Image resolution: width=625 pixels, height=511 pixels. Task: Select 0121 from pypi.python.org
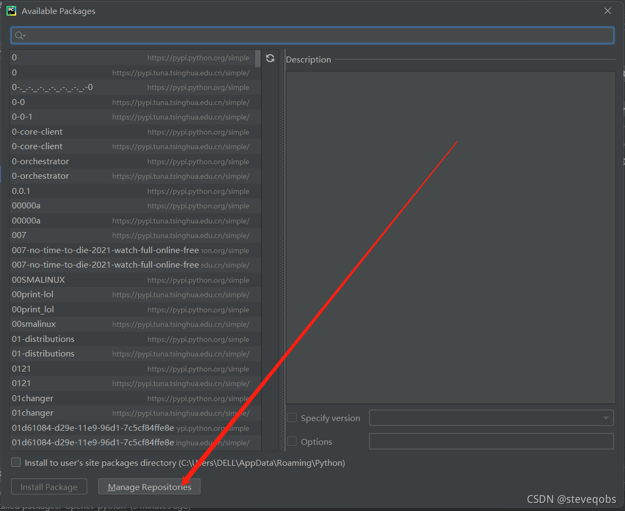[x=135, y=369]
